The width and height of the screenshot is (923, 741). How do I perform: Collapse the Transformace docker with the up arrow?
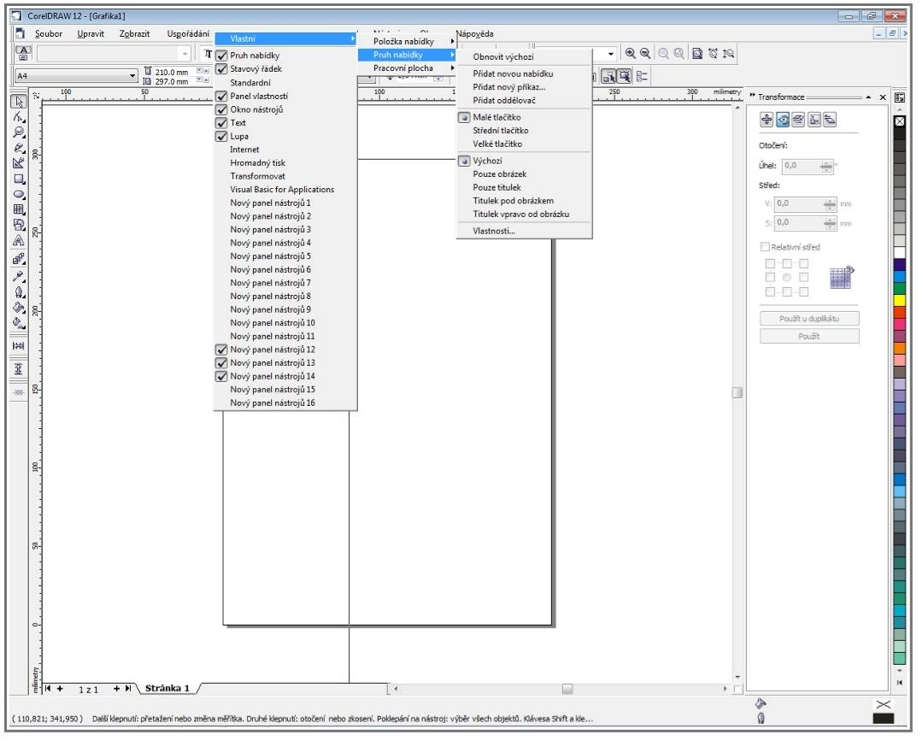868,97
